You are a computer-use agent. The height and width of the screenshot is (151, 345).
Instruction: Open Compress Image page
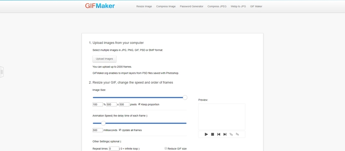(x=166, y=6)
